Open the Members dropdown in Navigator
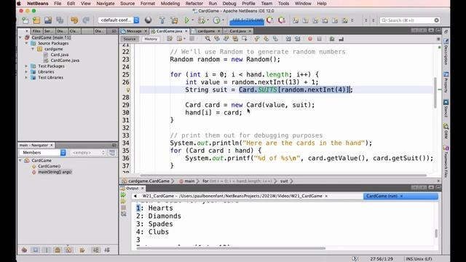Image resolution: width=466 pixels, height=262 pixels. [42, 152]
